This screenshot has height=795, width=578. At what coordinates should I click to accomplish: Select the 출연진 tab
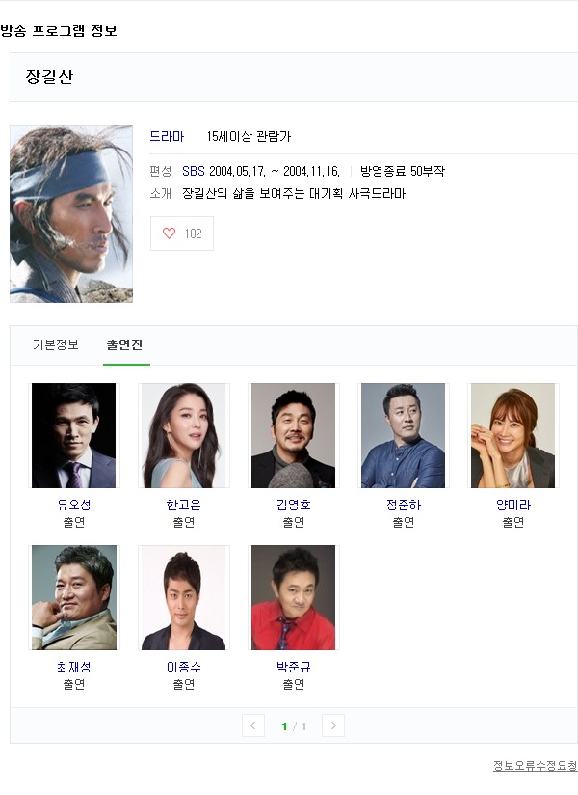pyautogui.click(x=124, y=344)
